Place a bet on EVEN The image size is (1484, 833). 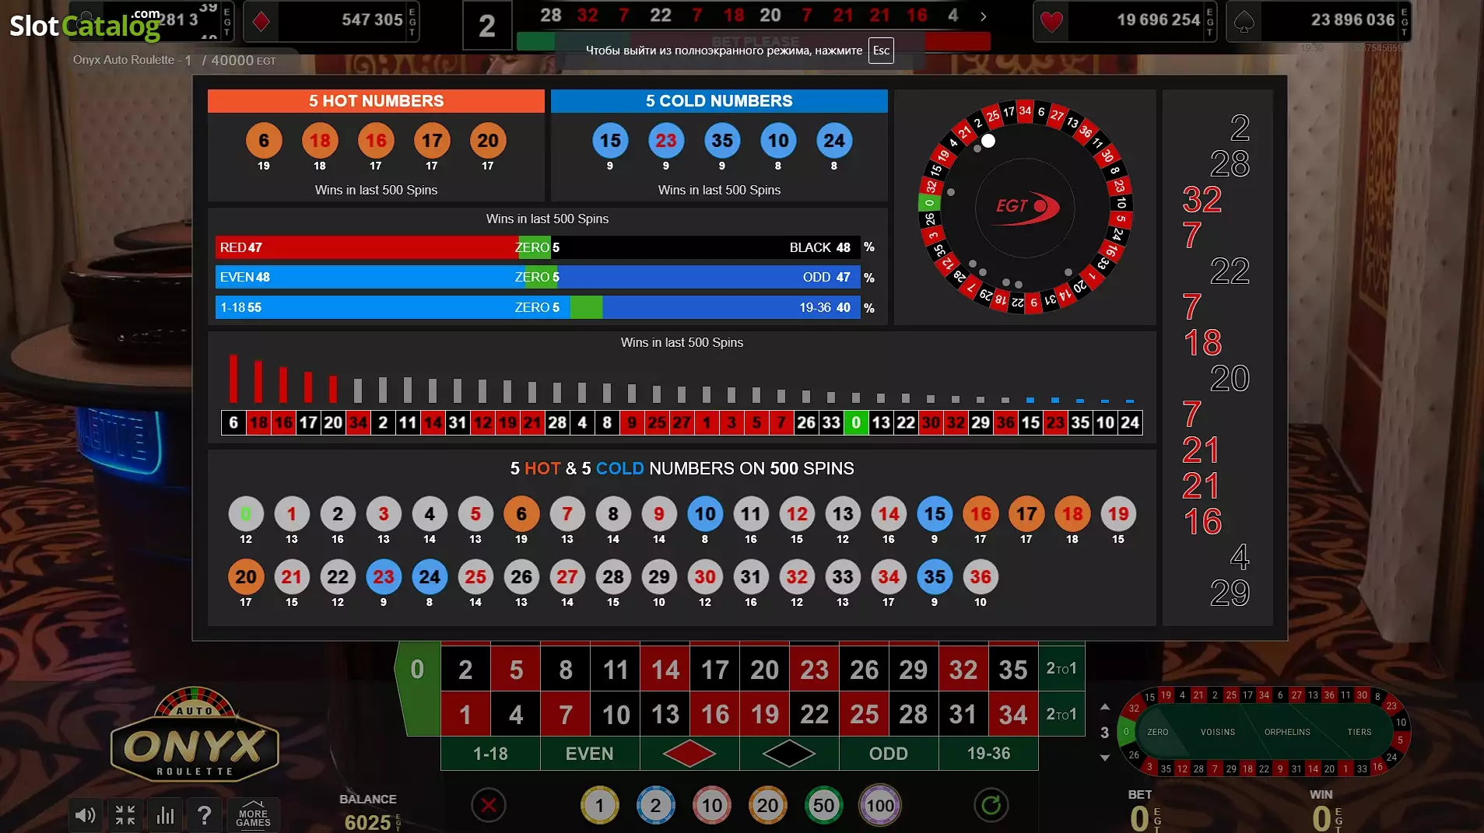[x=590, y=753]
